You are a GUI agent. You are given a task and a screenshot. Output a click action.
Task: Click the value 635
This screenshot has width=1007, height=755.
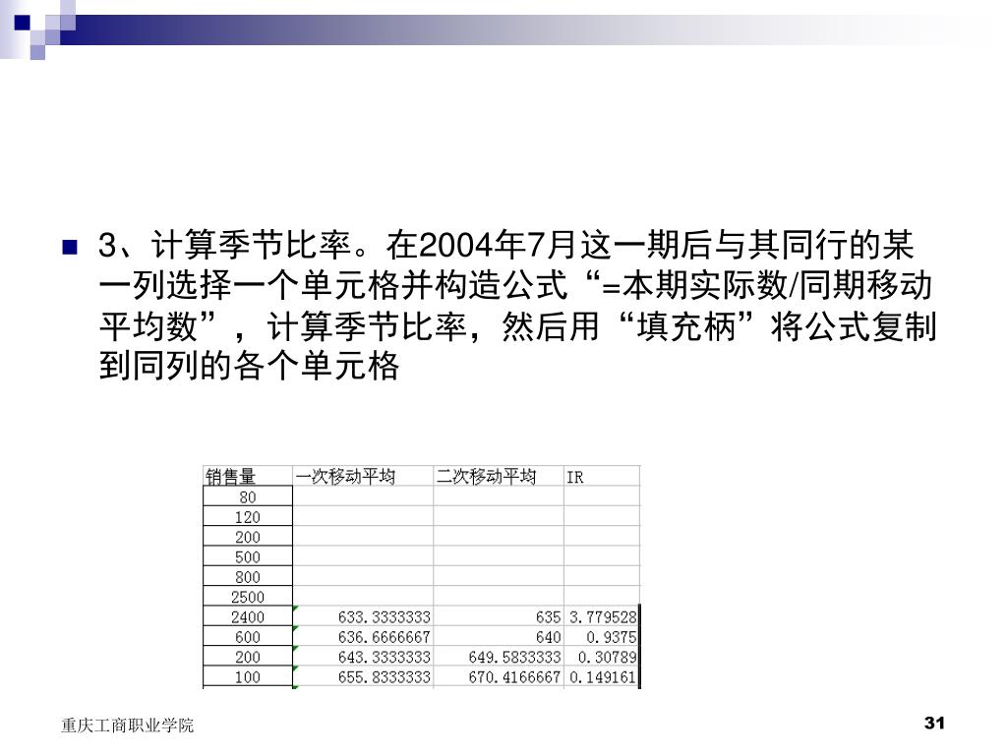(548, 617)
